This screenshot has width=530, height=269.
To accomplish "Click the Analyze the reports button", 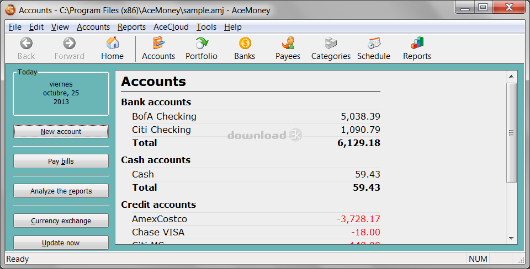I will (61, 191).
